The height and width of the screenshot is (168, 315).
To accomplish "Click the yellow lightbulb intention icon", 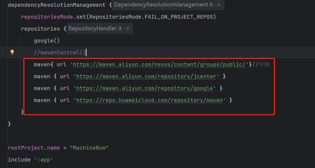I will [x=12, y=52].
